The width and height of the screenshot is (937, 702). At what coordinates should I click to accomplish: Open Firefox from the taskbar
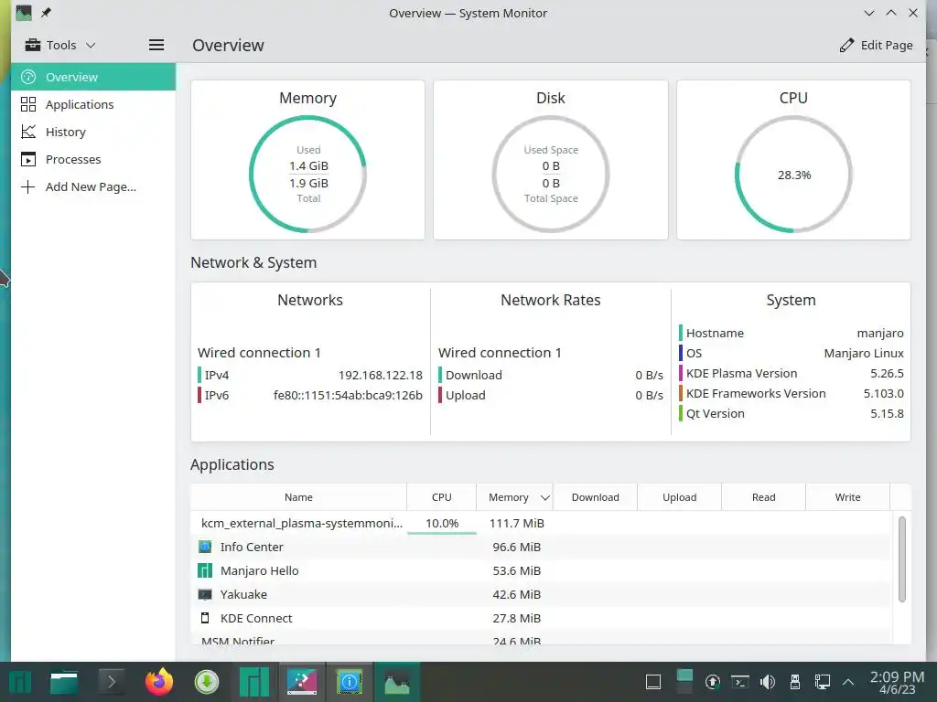click(x=158, y=682)
